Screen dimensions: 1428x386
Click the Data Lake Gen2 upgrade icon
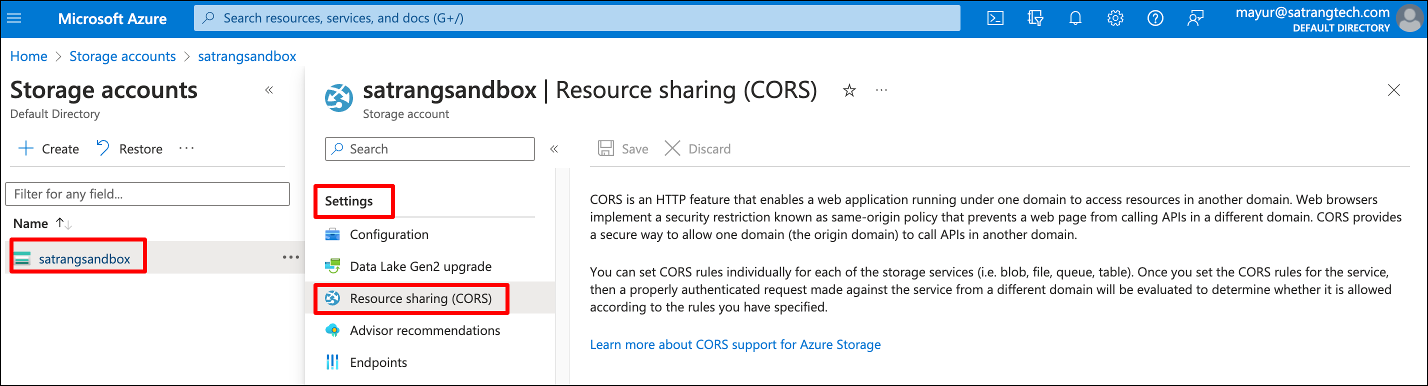332,266
